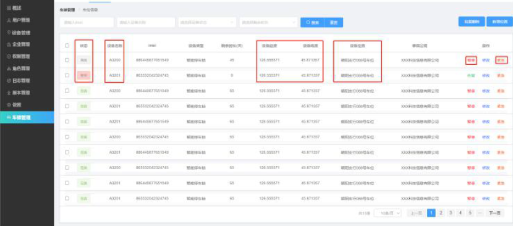
Task: Click the 批量删除 batch button
Action: (x=472, y=22)
